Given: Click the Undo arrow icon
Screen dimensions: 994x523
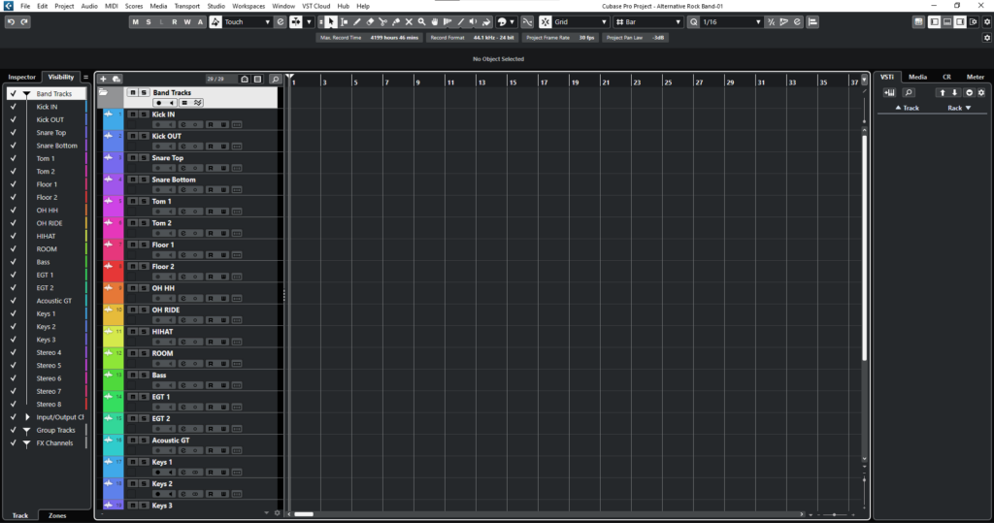Looking at the screenshot, I should pyautogui.click(x=11, y=22).
